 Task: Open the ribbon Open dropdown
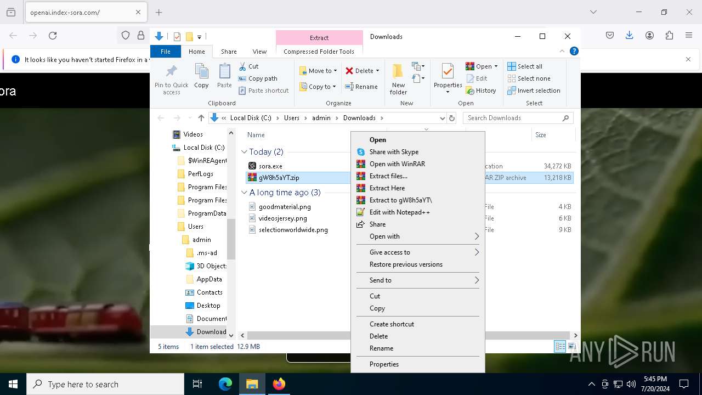482,66
